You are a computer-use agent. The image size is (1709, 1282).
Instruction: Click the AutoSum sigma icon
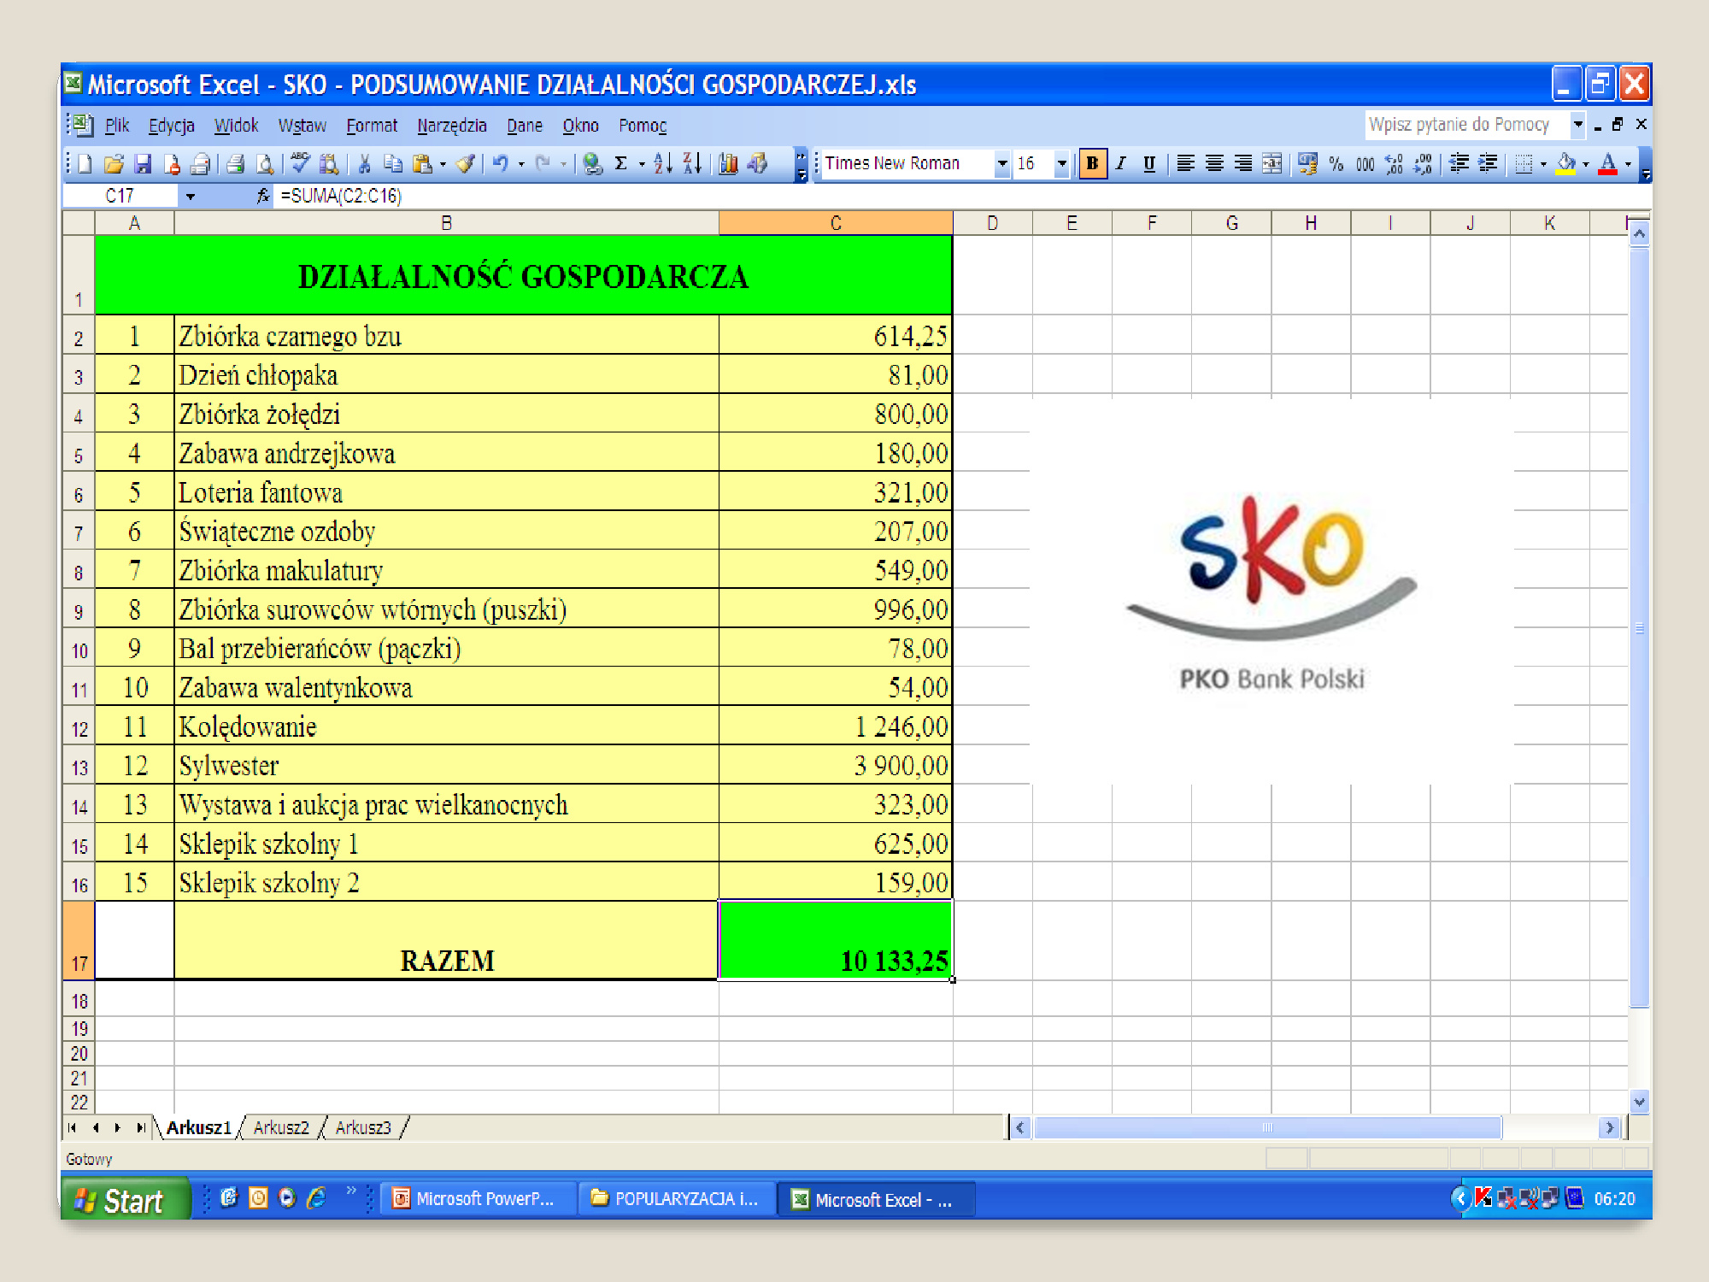pyautogui.click(x=621, y=163)
